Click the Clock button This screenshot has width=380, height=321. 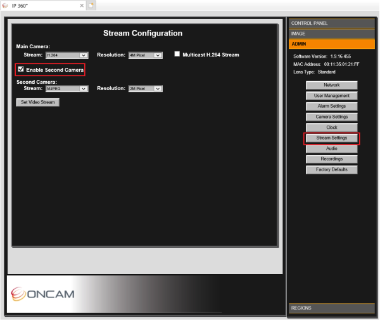tap(331, 128)
